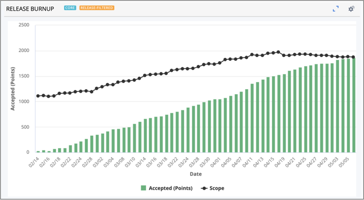Click the RELEASE-FILTERED badge

[96, 8]
